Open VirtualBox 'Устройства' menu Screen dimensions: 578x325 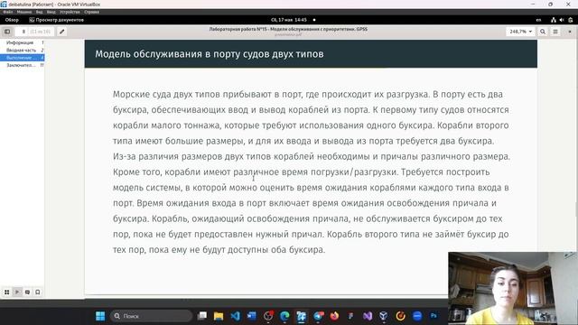(70, 12)
